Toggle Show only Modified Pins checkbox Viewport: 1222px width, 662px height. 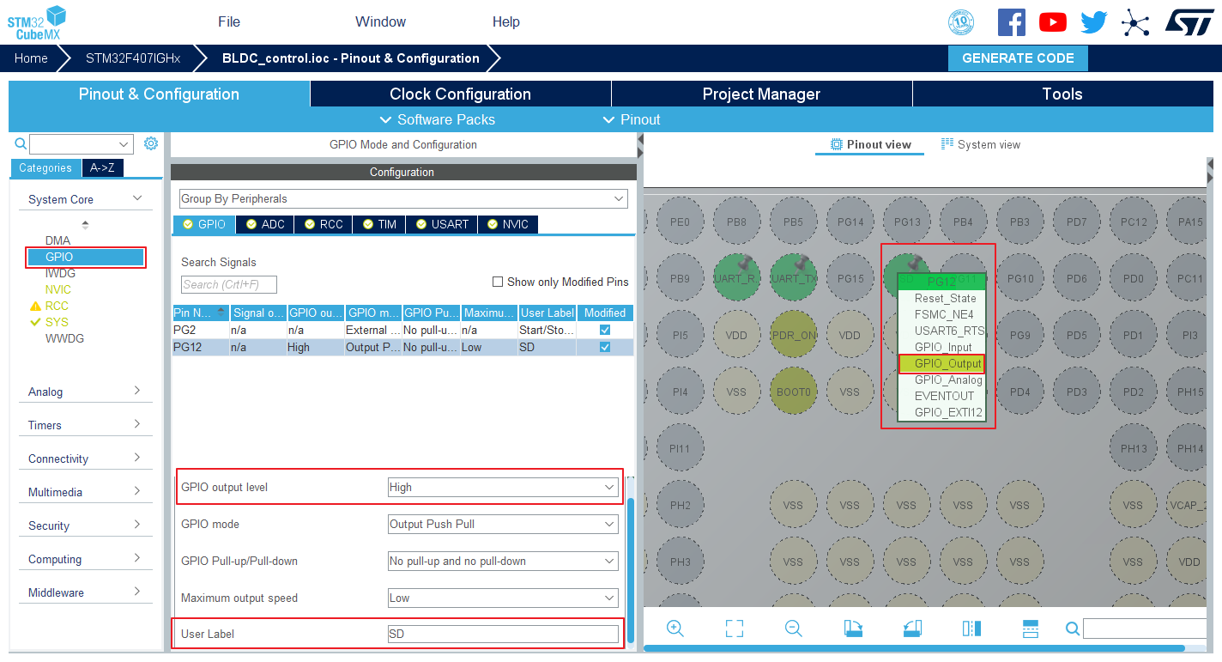(x=498, y=282)
